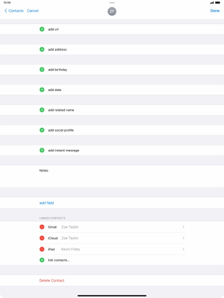Open the Gmail Zoe Taylor chevron
The height and width of the screenshot is (298, 224).
(x=183, y=227)
